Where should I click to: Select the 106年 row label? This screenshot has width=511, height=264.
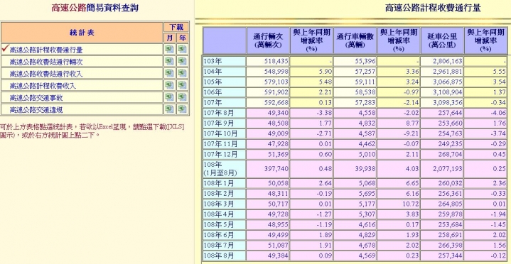(224, 92)
